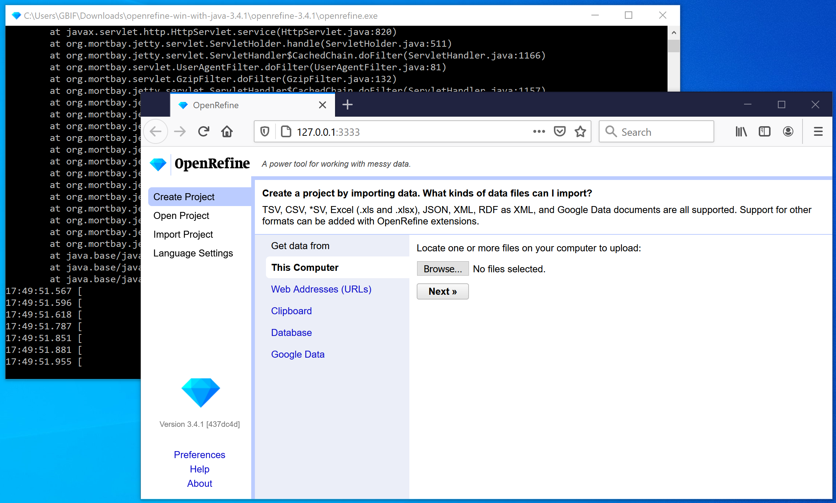Expand page actions three-dot menu
836x503 pixels.
tap(539, 131)
